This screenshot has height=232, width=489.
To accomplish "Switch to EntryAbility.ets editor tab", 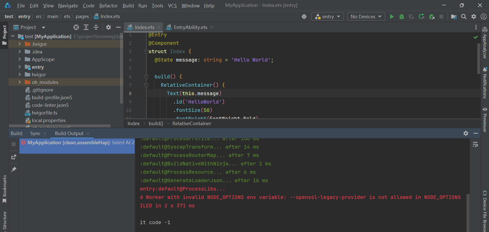I will pyautogui.click(x=190, y=27).
